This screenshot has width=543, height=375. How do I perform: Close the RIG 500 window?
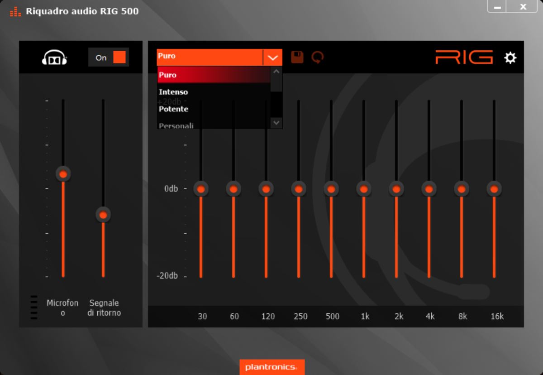coord(523,7)
